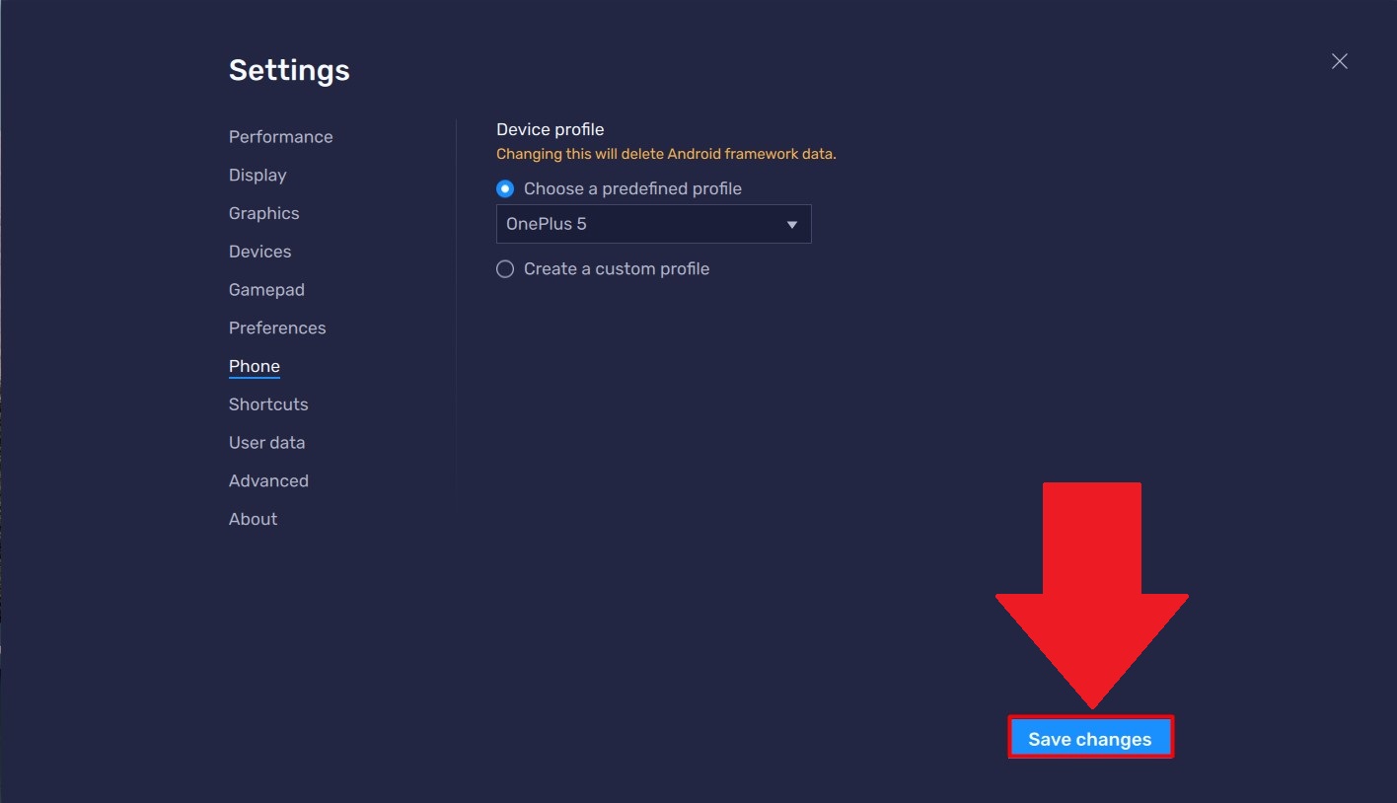The image size is (1397, 803).
Task: Select the Phone section
Action: point(255,366)
